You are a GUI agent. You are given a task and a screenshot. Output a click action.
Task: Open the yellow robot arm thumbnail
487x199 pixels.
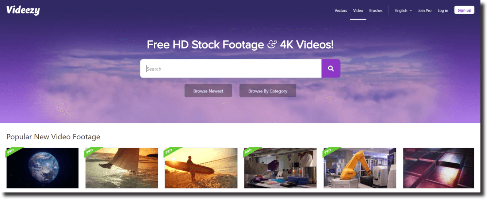coord(360,168)
